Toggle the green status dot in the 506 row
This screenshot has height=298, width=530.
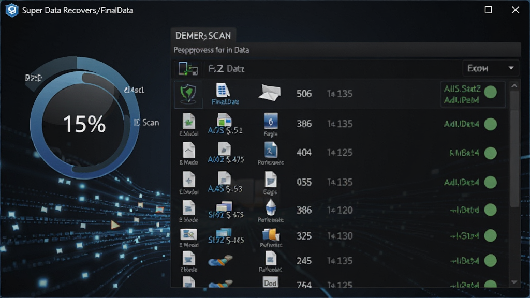pyautogui.click(x=491, y=92)
